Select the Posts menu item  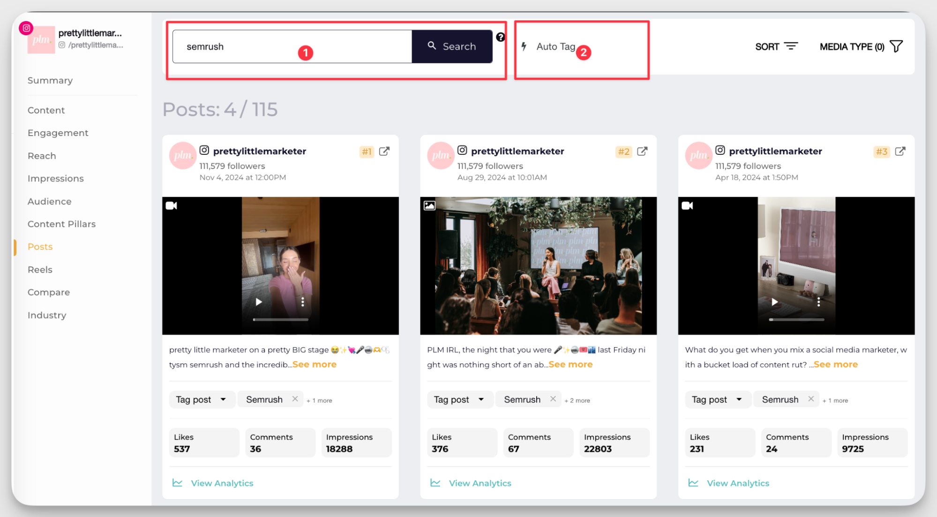(x=40, y=247)
